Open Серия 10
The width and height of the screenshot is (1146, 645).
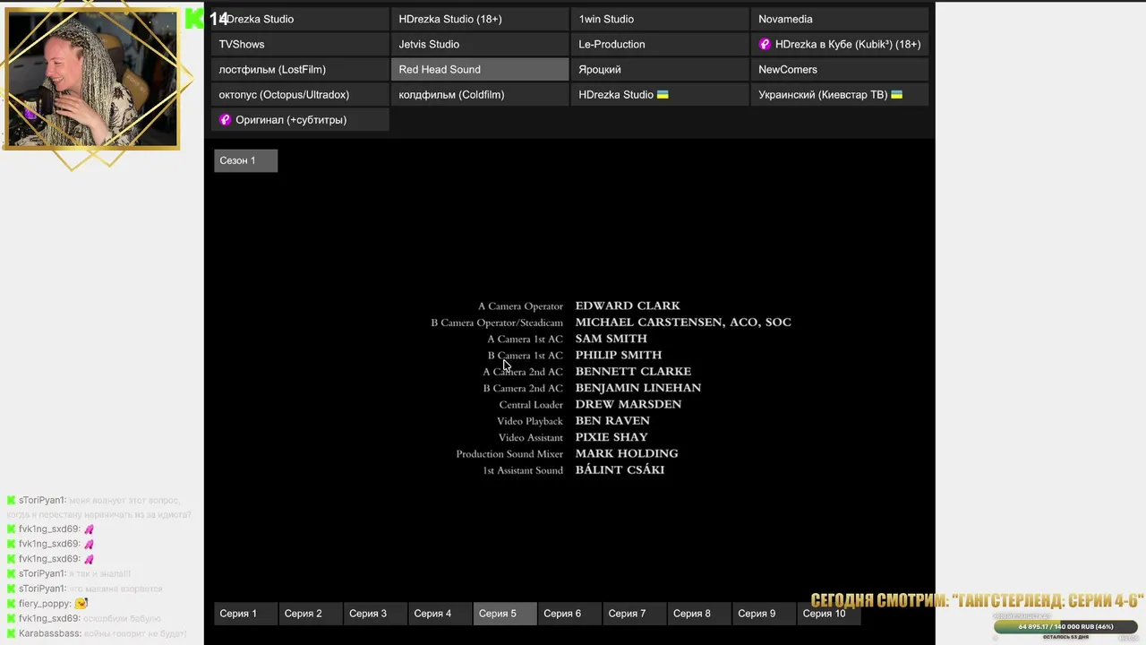[x=827, y=614]
